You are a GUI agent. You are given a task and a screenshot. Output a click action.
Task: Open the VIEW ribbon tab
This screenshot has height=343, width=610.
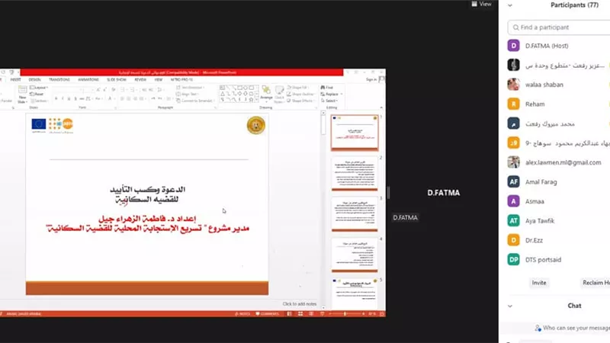(158, 79)
